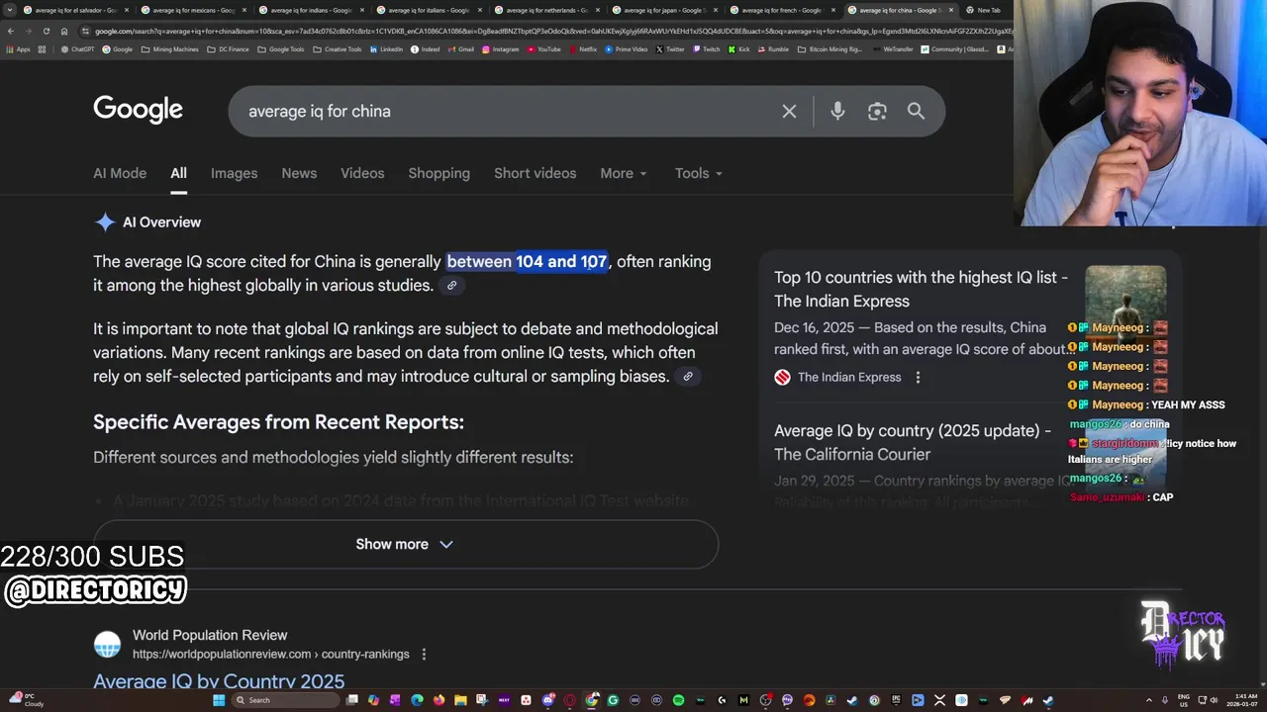This screenshot has width=1267, height=712.
Task: Open the LinkedIn bookmark
Action: pos(386,49)
